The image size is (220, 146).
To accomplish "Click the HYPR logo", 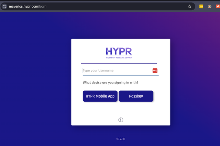I will (x=119, y=53).
